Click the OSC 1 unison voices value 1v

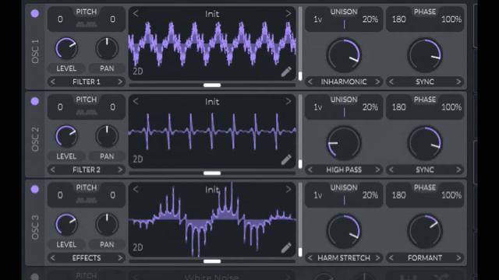317,19
